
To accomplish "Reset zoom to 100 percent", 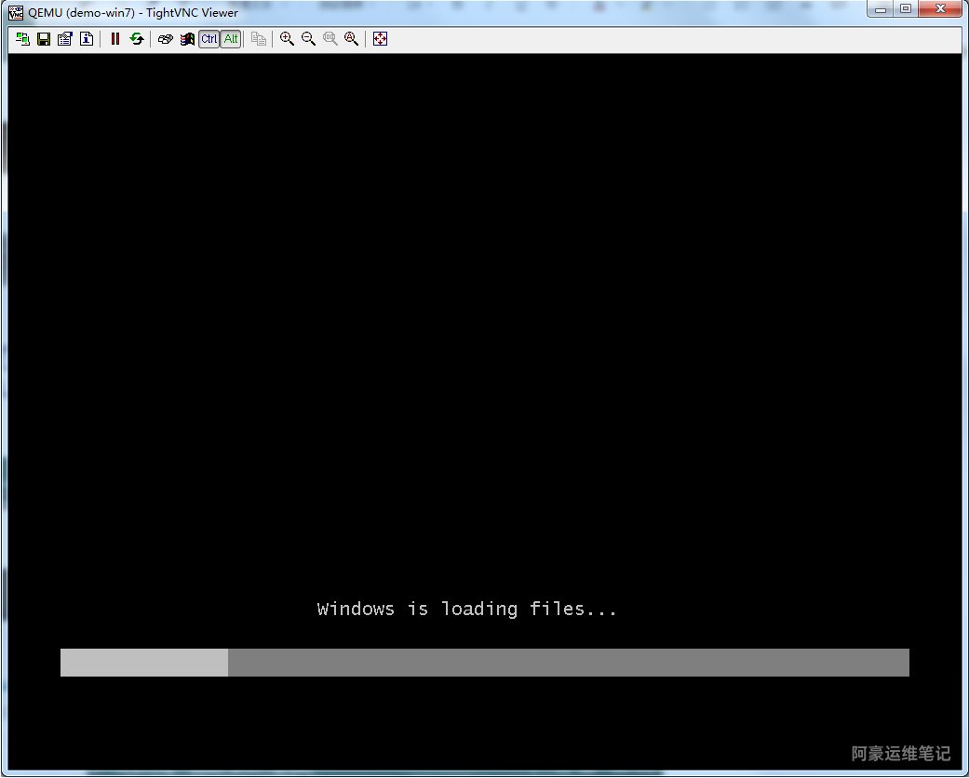I will click(330, 39).
